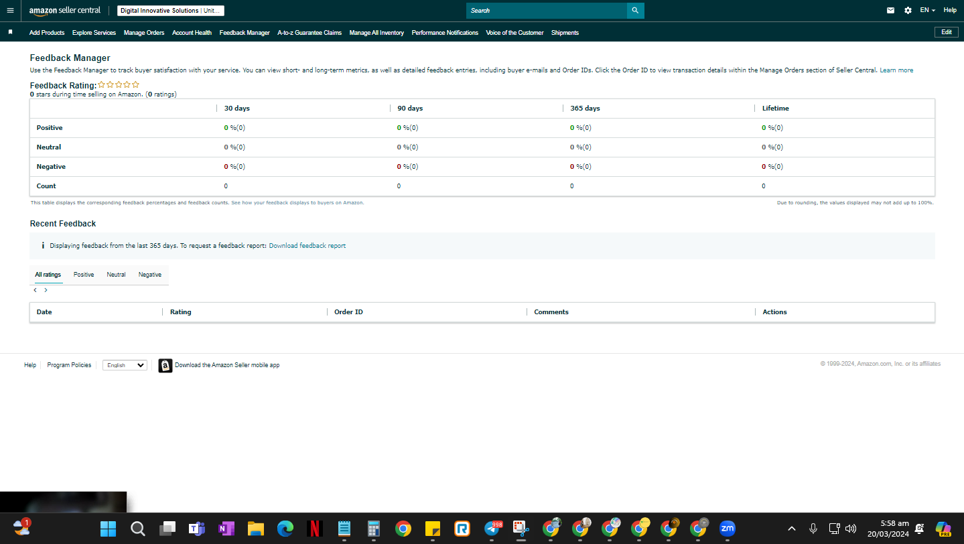Screen dimensions: 964x544
Task: Select the All ratings tab
Action: tap(48, 275)
